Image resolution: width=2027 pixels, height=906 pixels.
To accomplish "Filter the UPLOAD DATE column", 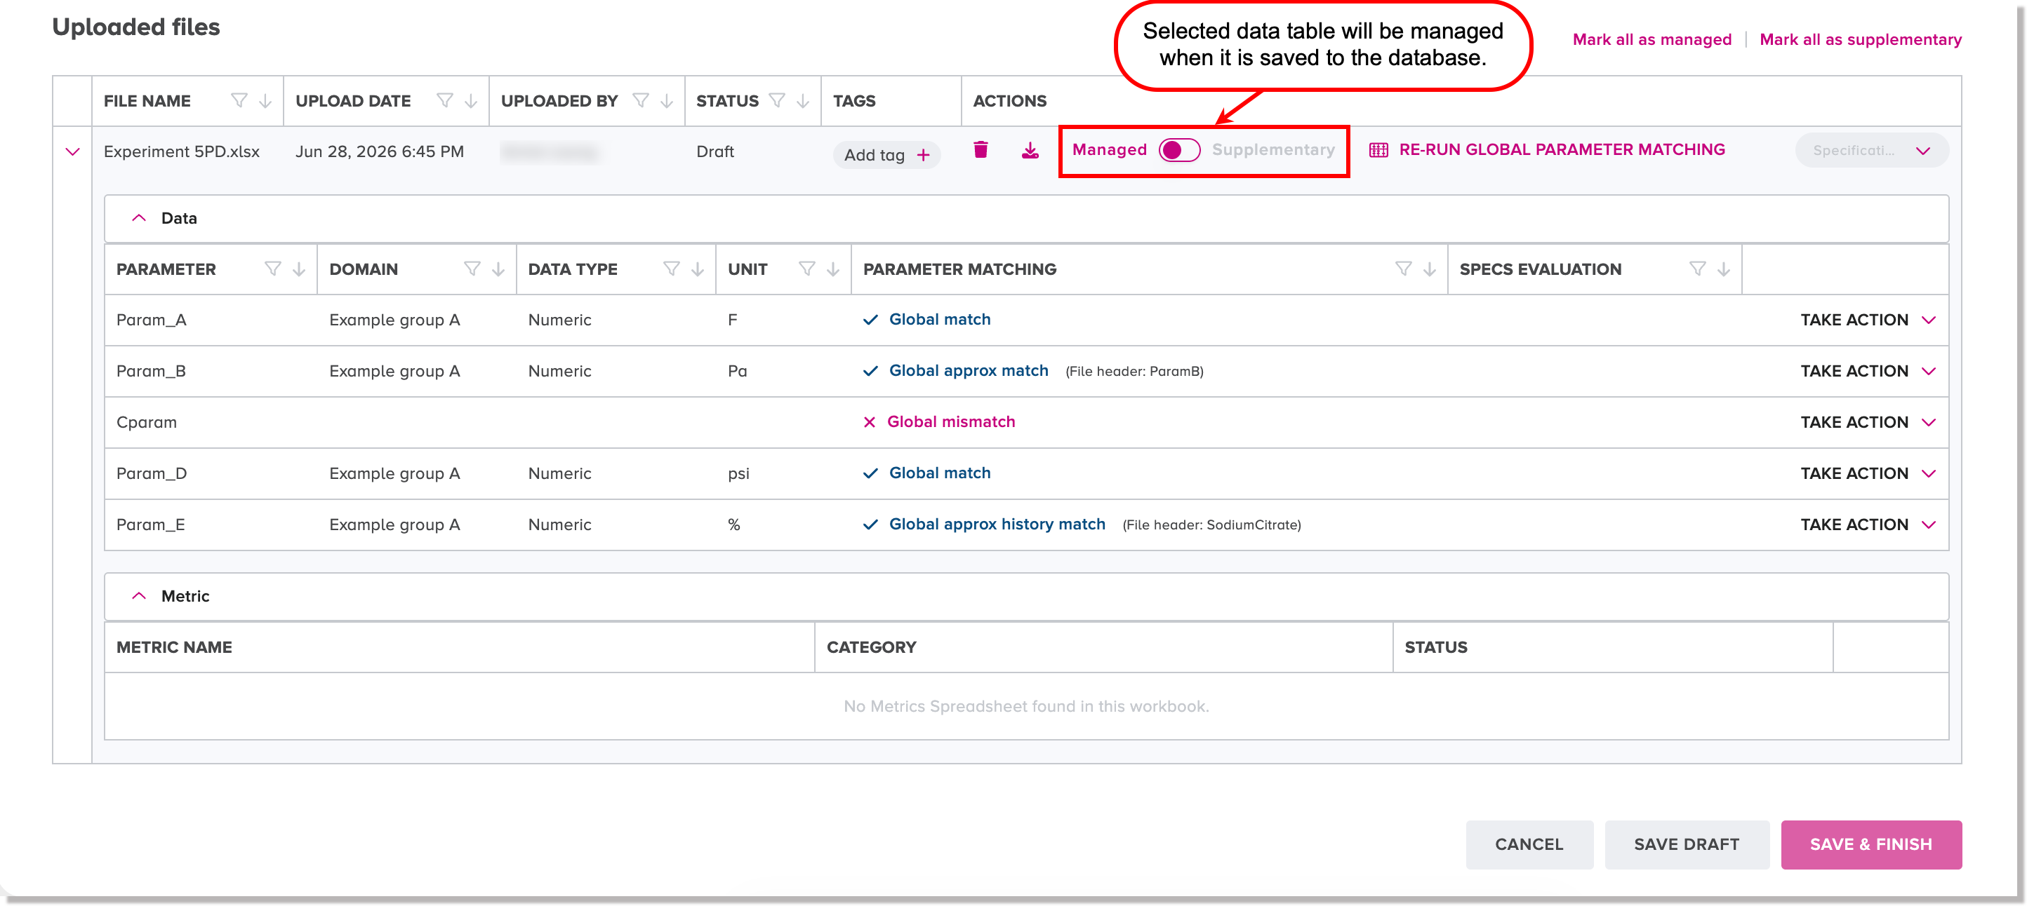I will point(444,101).
